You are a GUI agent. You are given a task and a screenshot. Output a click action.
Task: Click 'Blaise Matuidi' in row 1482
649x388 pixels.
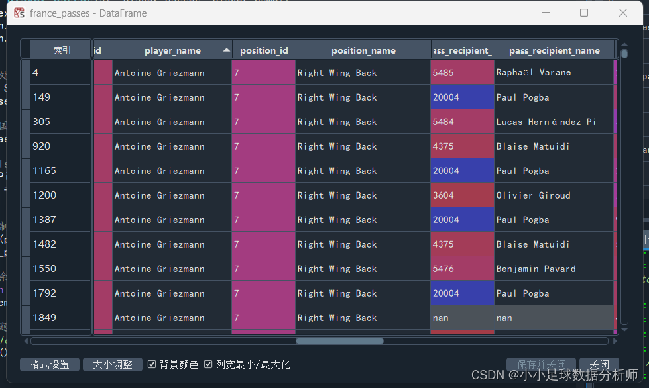pos(554,244)
